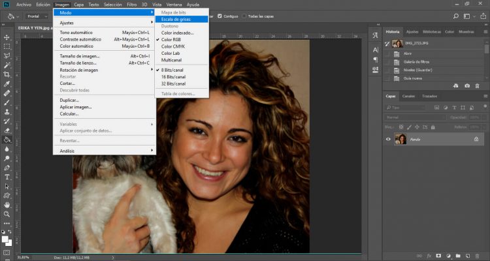
Task: Click the foreground color swatch
Action: coord(5,239)
